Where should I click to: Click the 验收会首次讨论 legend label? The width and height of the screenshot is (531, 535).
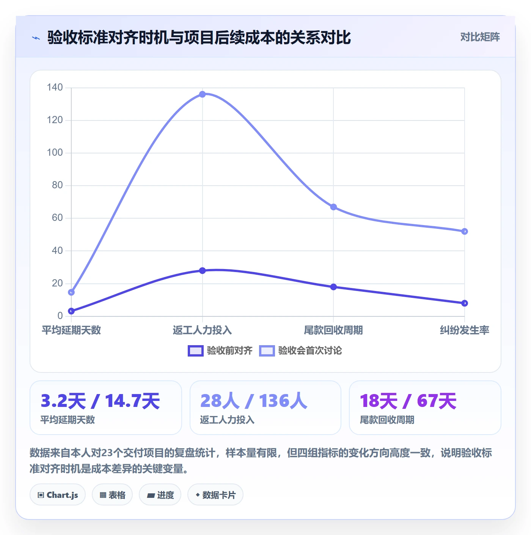[x=310, y=350]
